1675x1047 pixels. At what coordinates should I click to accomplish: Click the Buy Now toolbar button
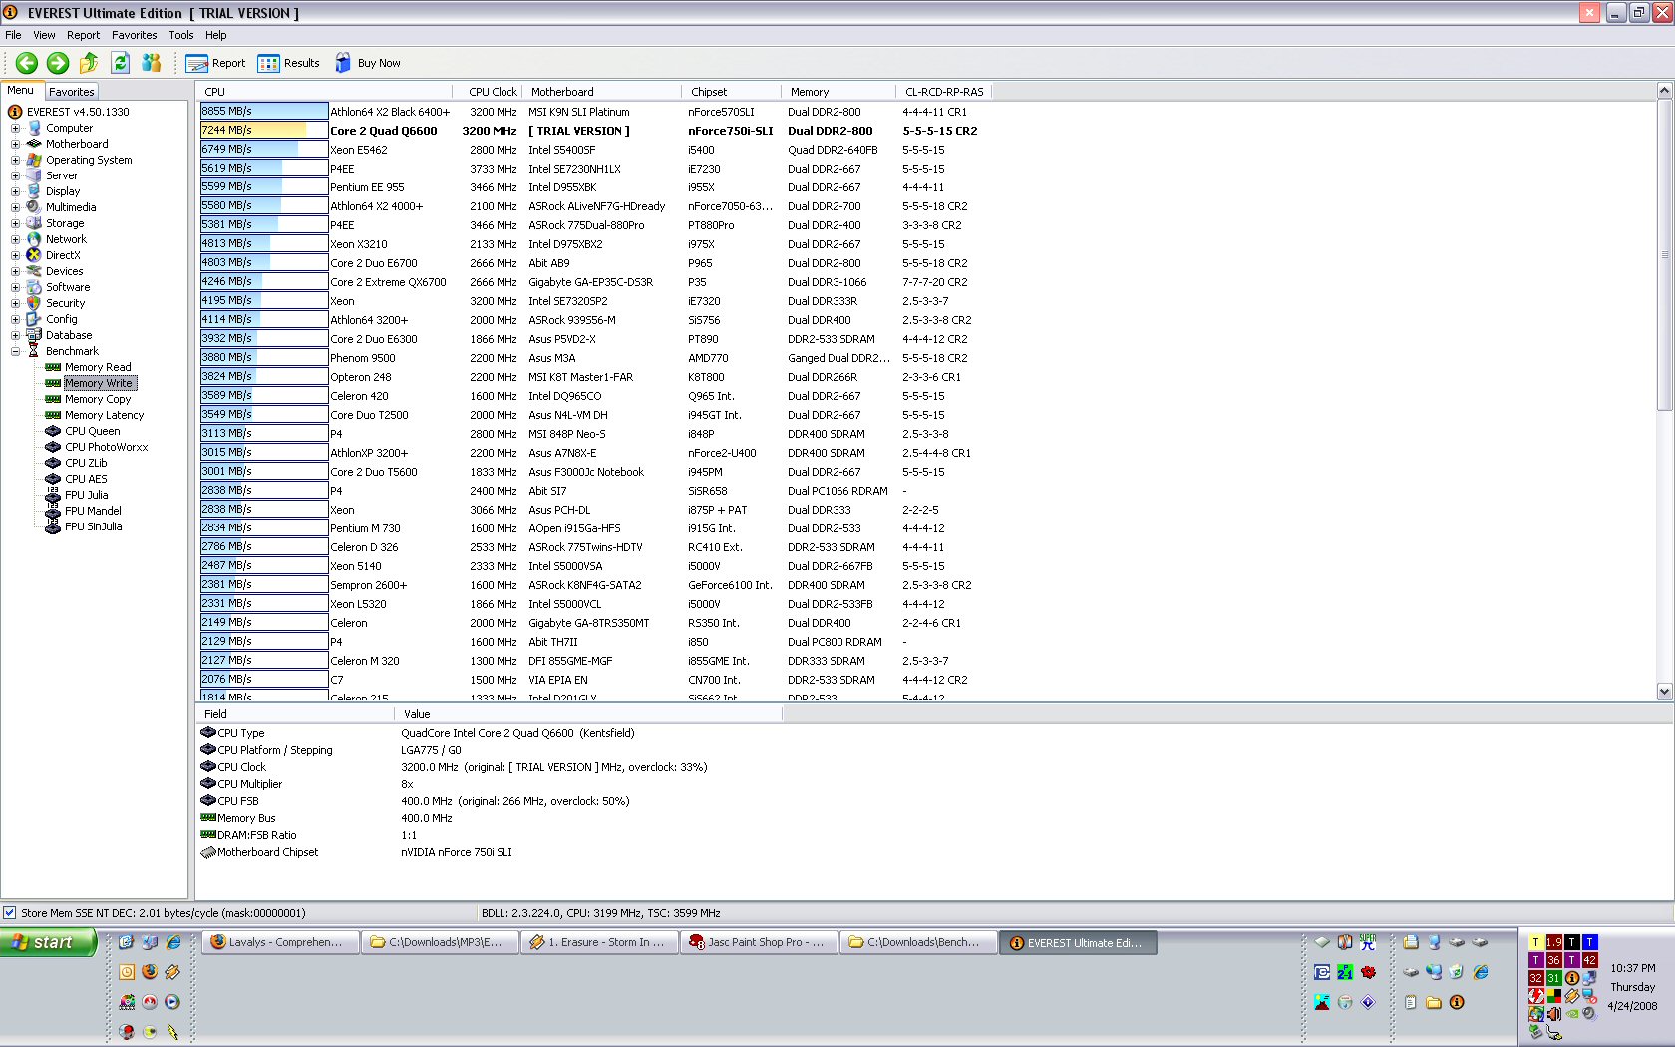tap(368, 63)
